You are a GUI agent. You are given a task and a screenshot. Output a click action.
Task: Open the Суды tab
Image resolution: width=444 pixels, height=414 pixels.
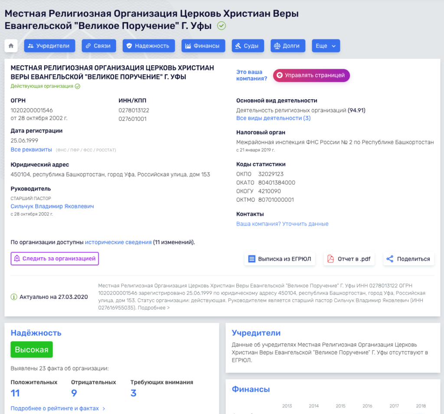click(248, 46)
